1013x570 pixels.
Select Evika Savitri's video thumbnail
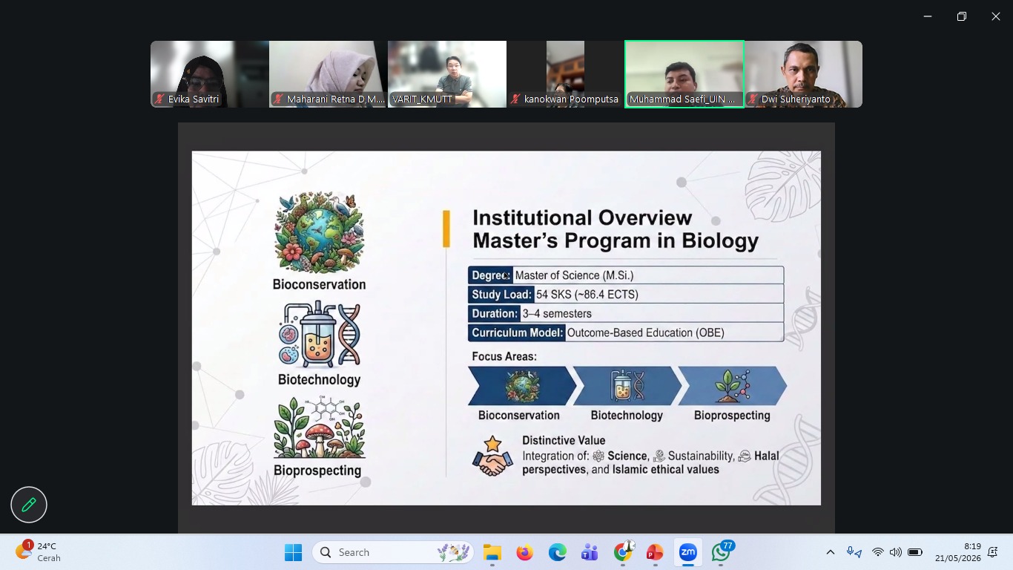coord(210,74)
